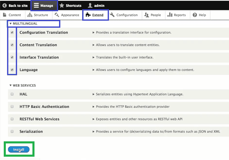The height and width of the screenshot is (160, 229).
Task: Open the Appearance menu tab
Action: pos(67,15)
